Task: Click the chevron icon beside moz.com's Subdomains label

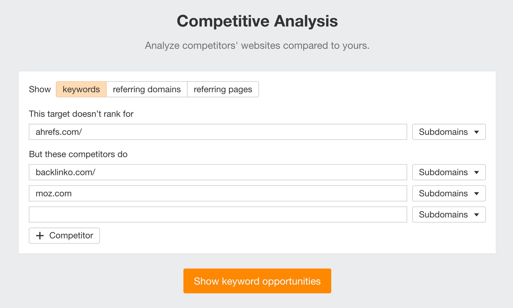Action: 476,193
